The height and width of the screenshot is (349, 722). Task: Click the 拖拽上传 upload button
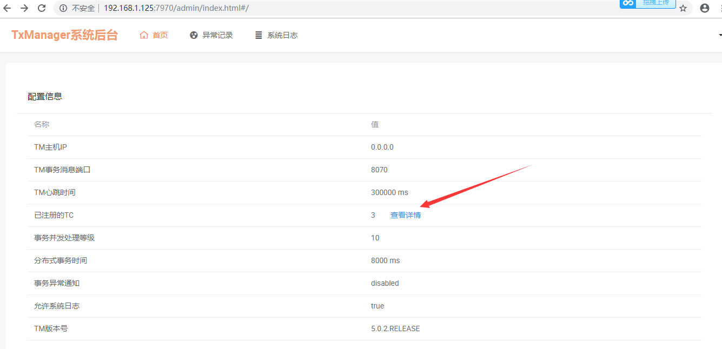point(655,3)
